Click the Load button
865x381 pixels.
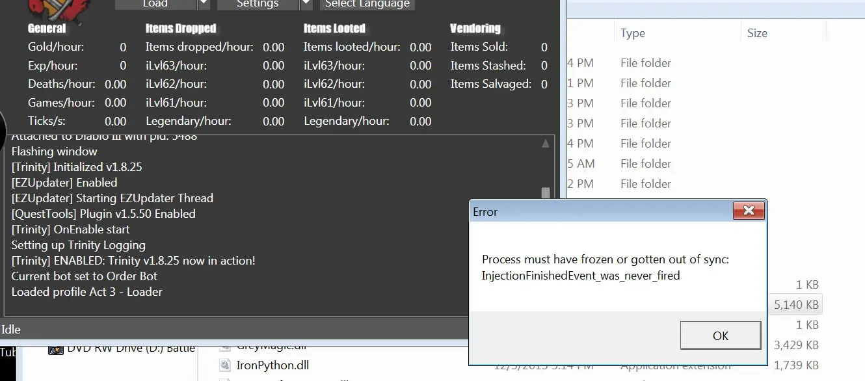[155, 4]
